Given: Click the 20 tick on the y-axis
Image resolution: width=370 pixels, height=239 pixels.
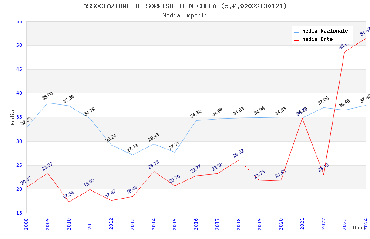Looking at the screenshot, I should pyautogui.click(x=19, y=189).
